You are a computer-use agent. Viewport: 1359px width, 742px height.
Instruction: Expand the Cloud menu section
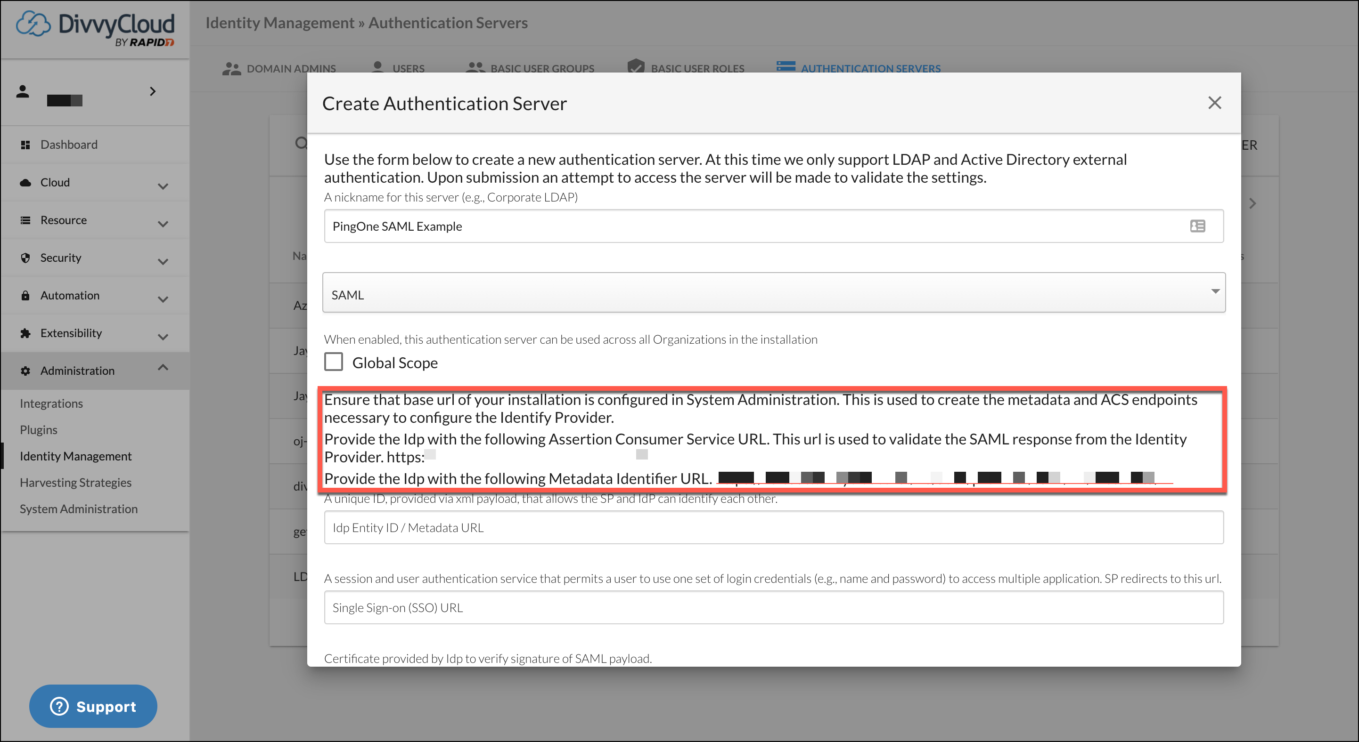[163, 185]
